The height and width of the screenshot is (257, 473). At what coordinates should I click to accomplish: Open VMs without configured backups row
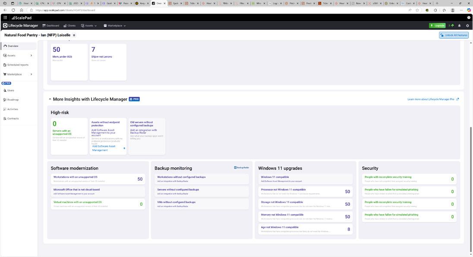pyautogui.click(x=202, y=204)
